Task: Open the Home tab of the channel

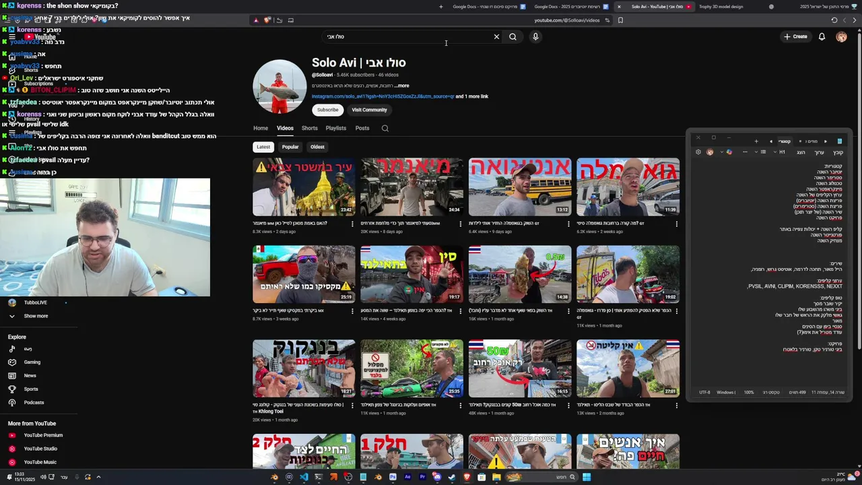Action: (x=261, y=128)
